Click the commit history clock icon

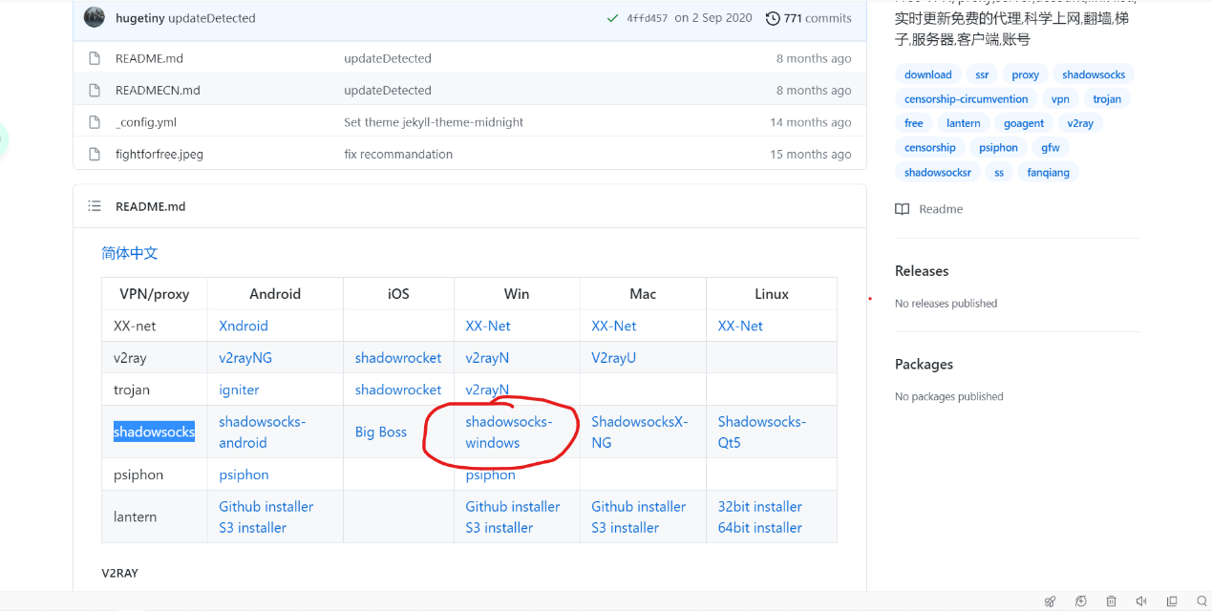tap(773, 18)
